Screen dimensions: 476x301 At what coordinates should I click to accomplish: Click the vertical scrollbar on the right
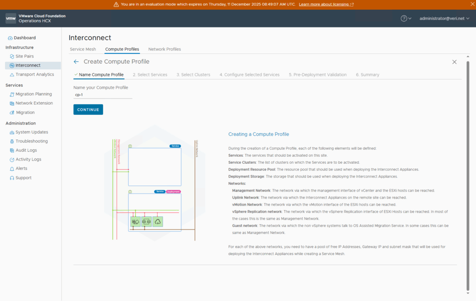tap(468, 177)
